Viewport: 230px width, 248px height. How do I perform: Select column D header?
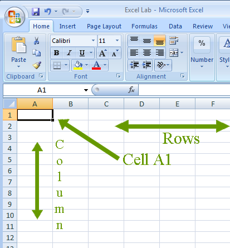[x=141, y=104]
